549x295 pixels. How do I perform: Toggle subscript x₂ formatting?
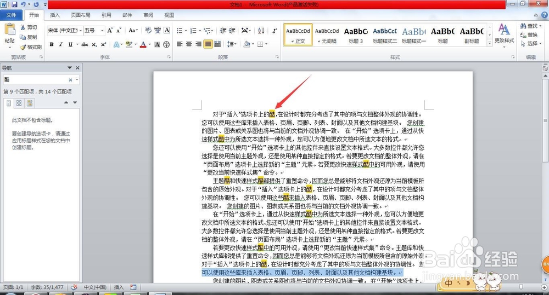coord(94,44)
